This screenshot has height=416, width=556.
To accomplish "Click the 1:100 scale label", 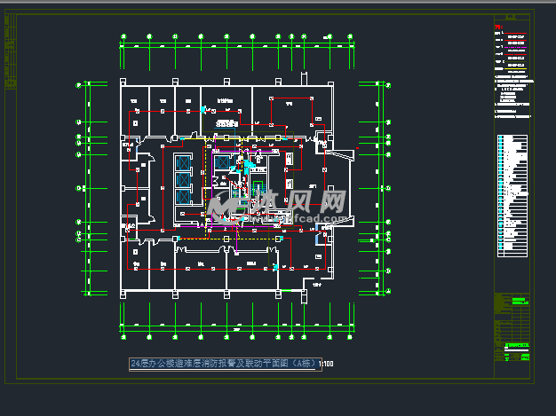I will [326, 365].
